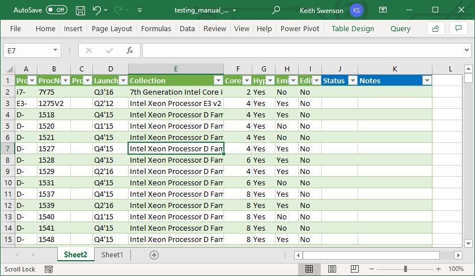Click the Save icon in title bar

click(x=80, y=10)
